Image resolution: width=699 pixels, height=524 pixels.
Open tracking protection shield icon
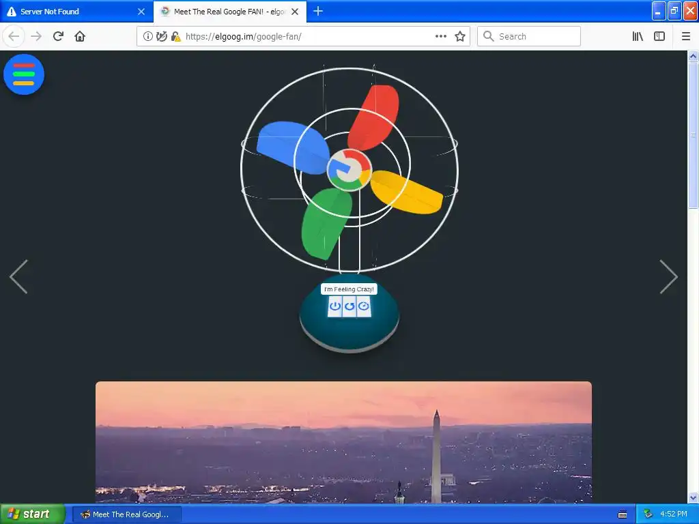[162, 37]
